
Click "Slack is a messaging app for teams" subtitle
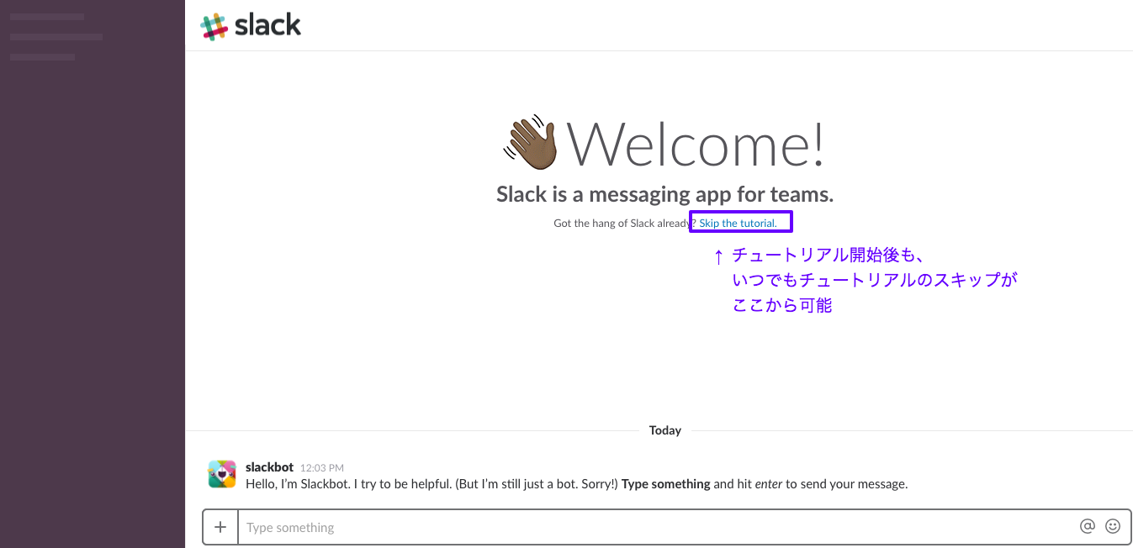pos(664,195)
